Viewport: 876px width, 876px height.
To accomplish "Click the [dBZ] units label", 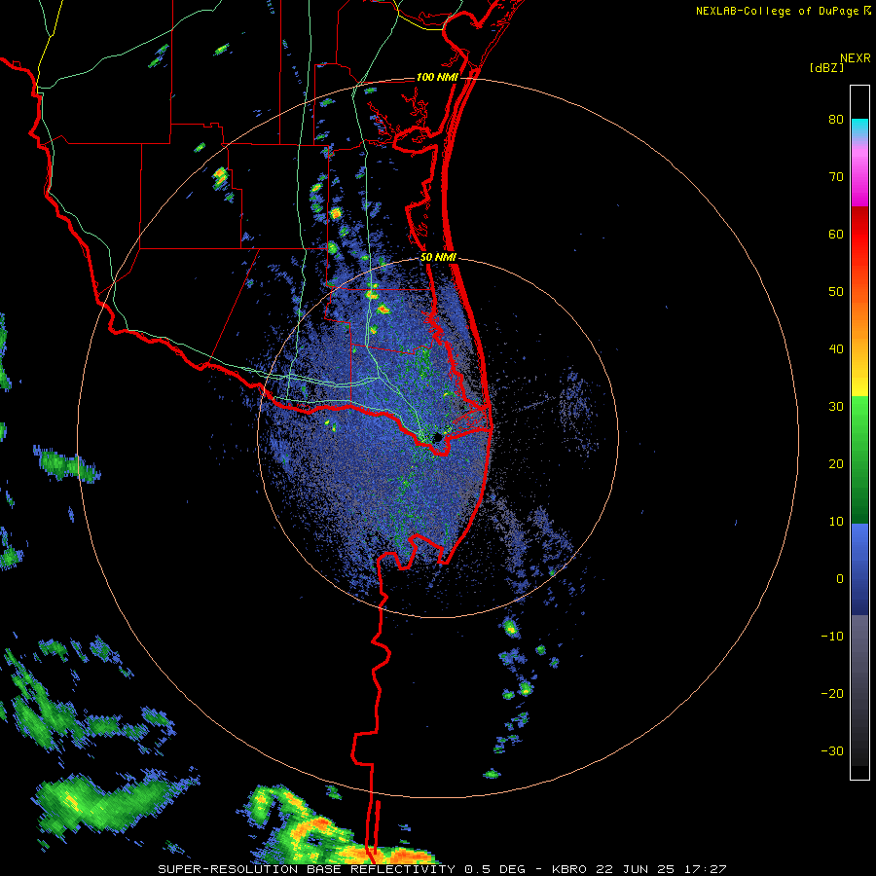I will 826,68.
